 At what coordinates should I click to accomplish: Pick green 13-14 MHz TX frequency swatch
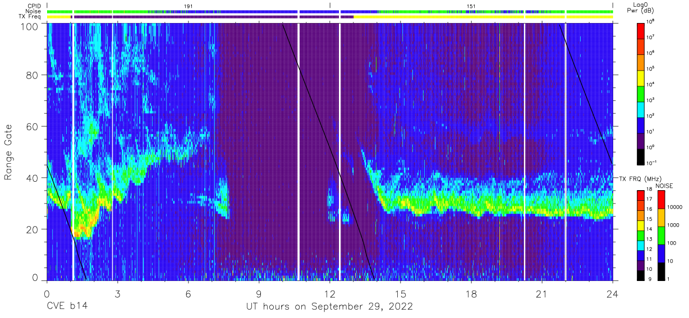(640, 236)
